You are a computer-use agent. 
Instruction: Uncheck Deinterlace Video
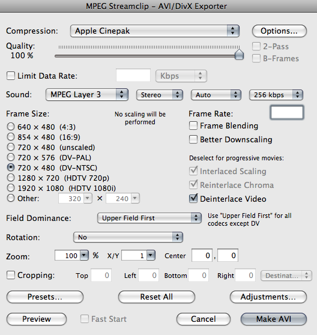point(193,199)
